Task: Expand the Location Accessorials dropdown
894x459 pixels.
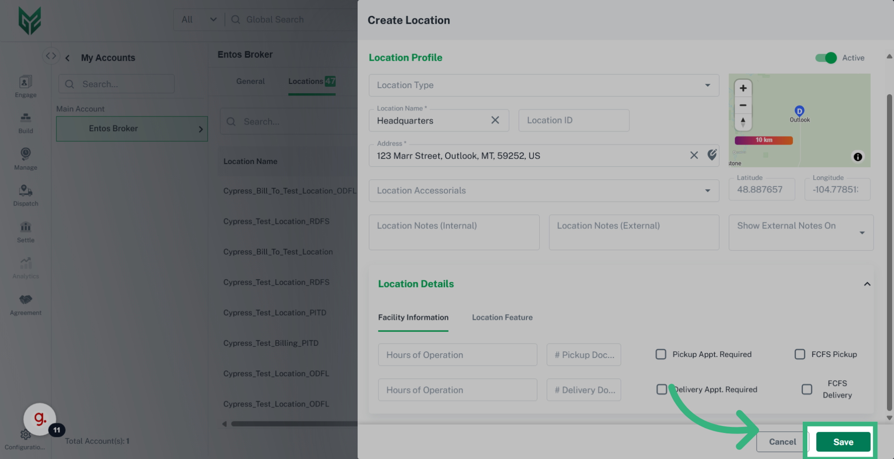Action: tap(543, 191)
